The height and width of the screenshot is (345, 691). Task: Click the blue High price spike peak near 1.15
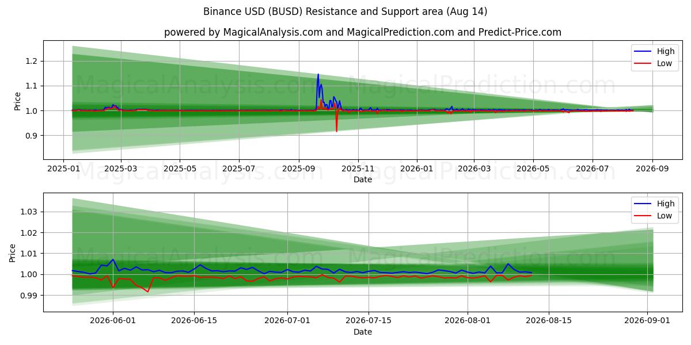[x=318, y=74]
